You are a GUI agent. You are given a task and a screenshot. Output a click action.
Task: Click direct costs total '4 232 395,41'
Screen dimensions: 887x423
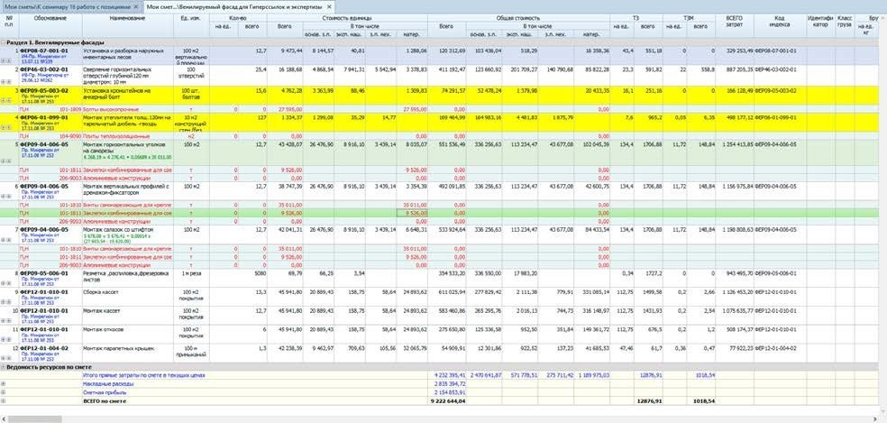tap(450, 375)
